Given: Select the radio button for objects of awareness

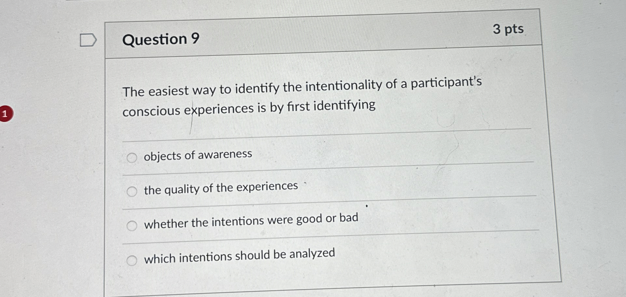Looking at the screenshot, I should 132,157.
